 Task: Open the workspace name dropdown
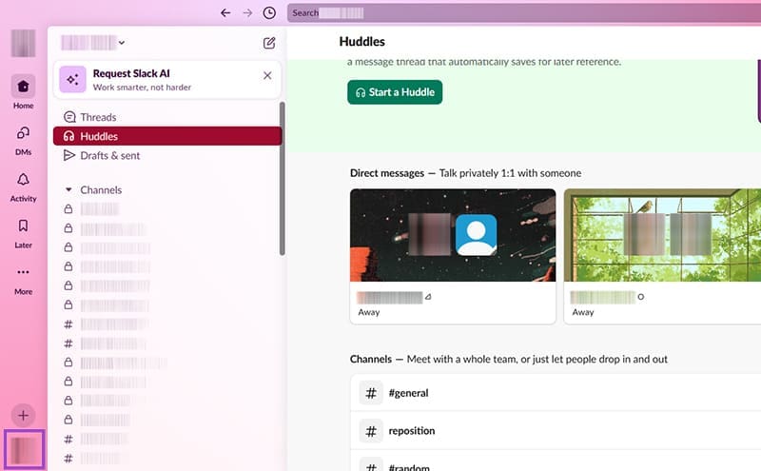[x=93, y=43]
